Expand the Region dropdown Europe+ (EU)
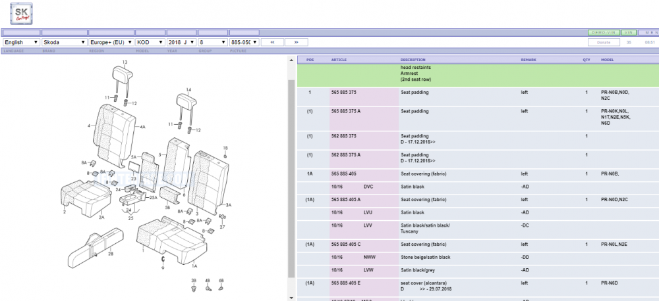The width and height of the screenshot is (659, 301). pyautogui.click(x=111, y=42)
